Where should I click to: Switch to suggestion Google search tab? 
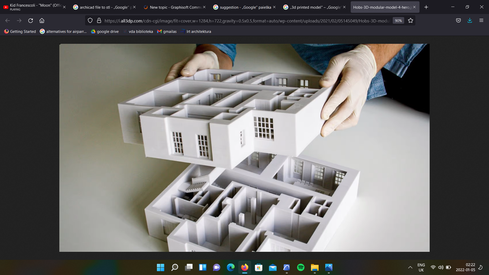244,7
